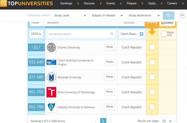Click the QS Top Universities logo
Image resolution: width=187 pixels, height=123 pixels.
pyautogui.click(x=27, y=4)
